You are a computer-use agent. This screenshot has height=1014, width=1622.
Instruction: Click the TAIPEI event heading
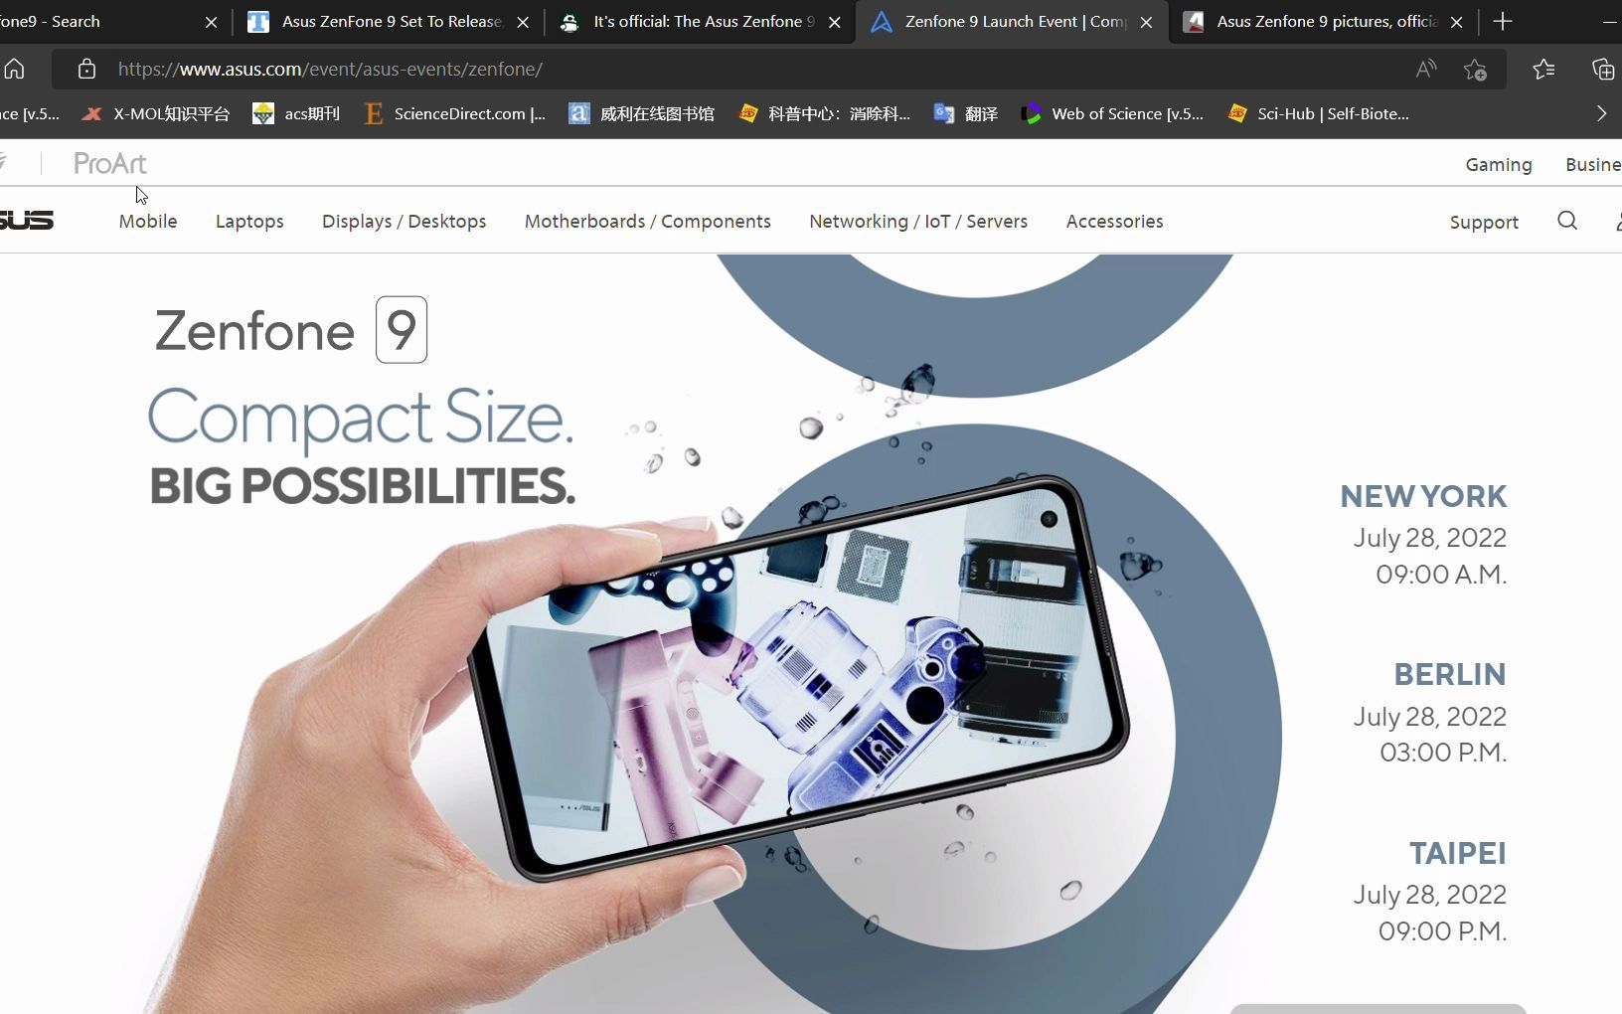pos(1457,853)
